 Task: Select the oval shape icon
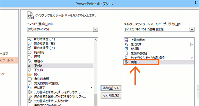pos(29,52)
